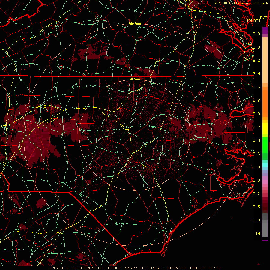Screen dimensions: 270x270
Task: Click the 7.4 legend value
Action: [256, 74]
